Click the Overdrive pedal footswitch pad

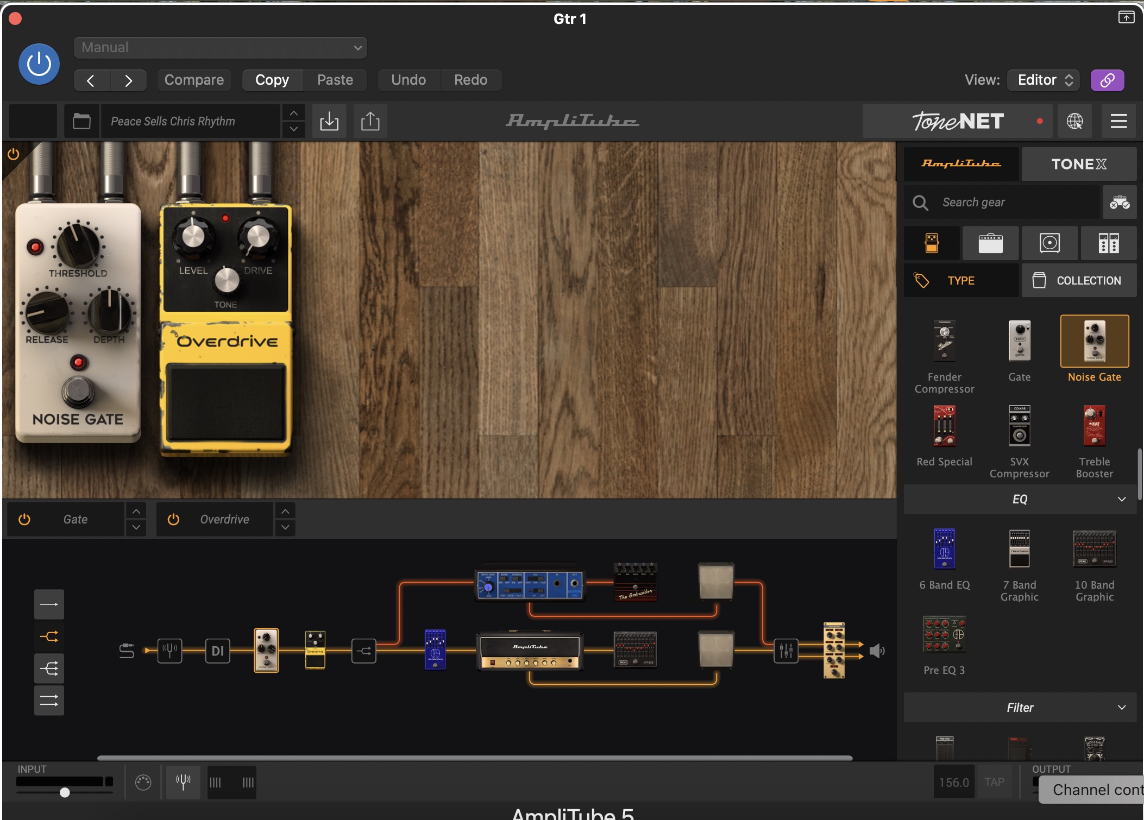(x=226, y=403)
